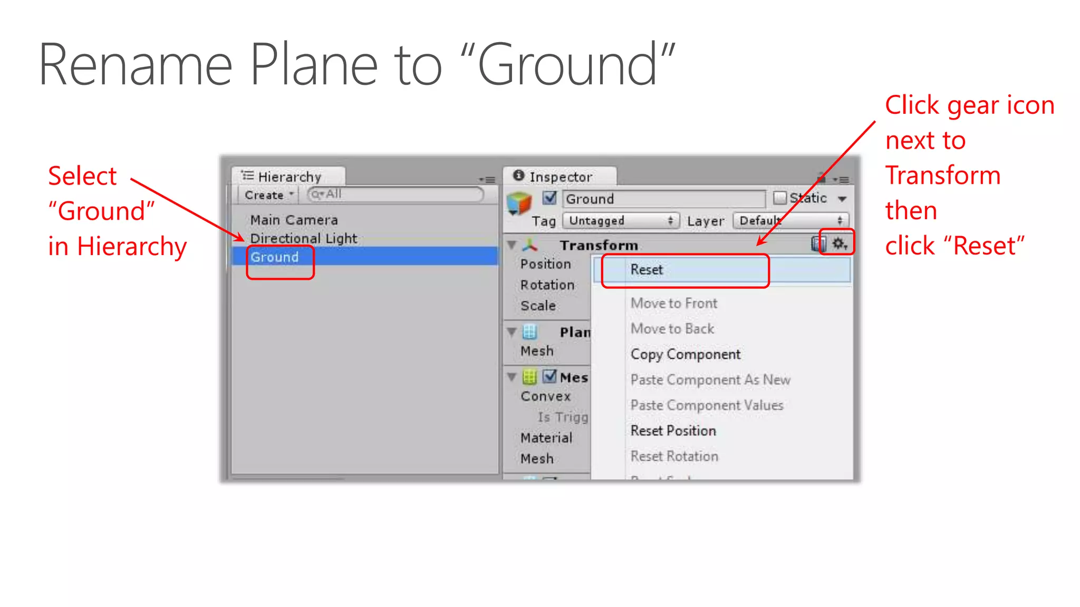1080x607 pixels.
Task: Open the Transform help book icon
Action: point(818,243)
